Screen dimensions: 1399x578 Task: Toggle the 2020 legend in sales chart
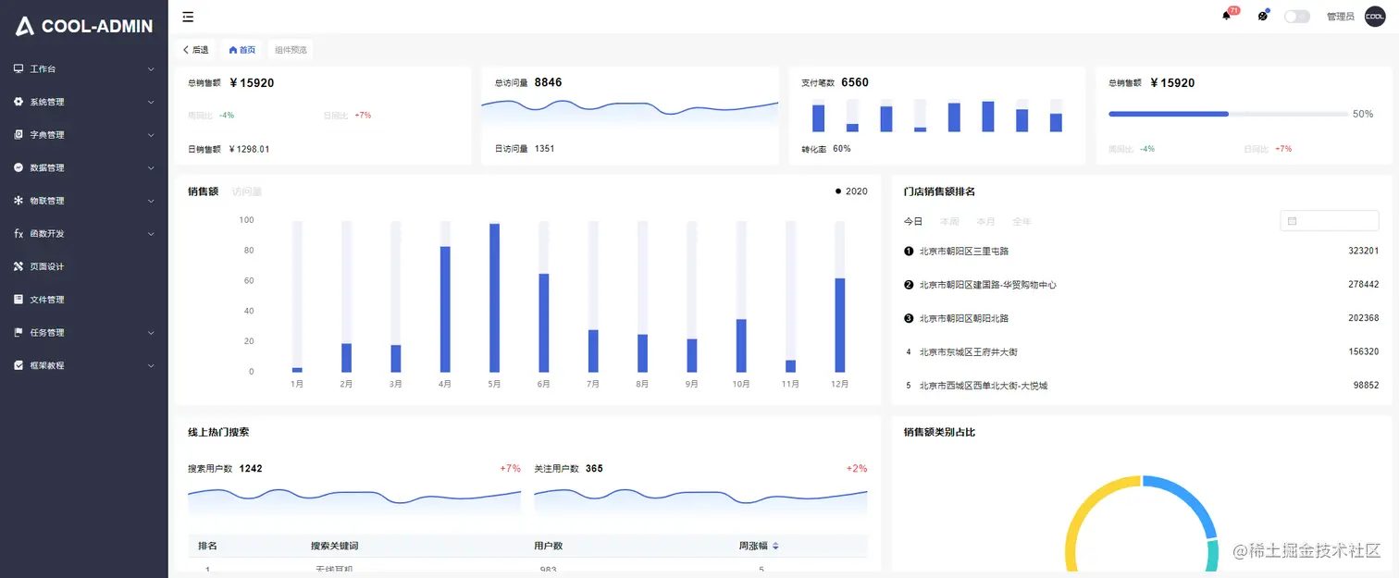click(851, 191)
